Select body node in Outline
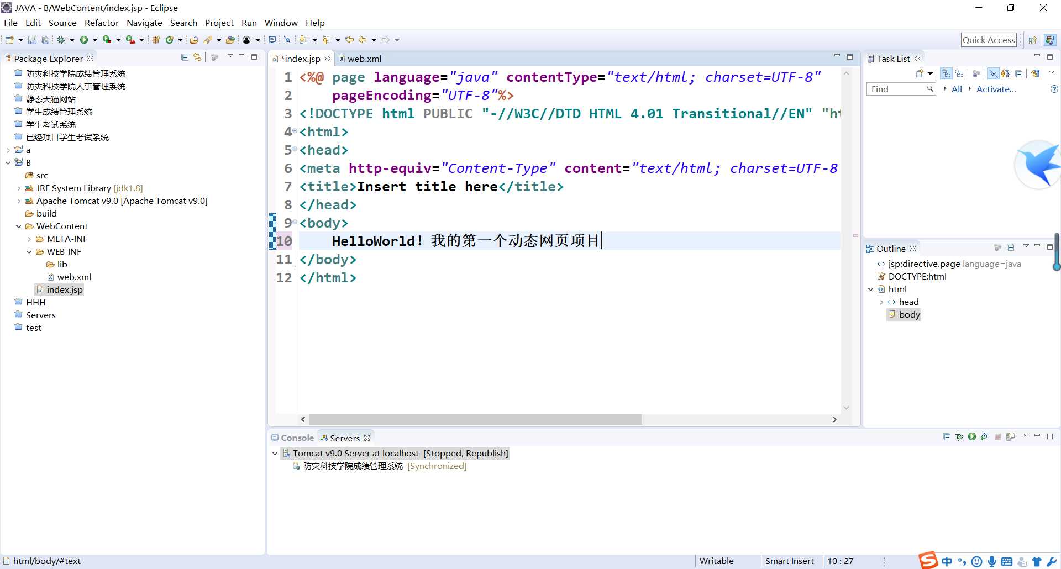This screenshot has width=1061, height=569. point(904,315)
